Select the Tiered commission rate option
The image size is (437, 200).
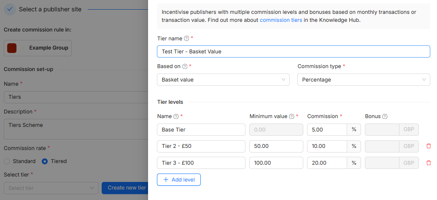[x=45, y=161]
